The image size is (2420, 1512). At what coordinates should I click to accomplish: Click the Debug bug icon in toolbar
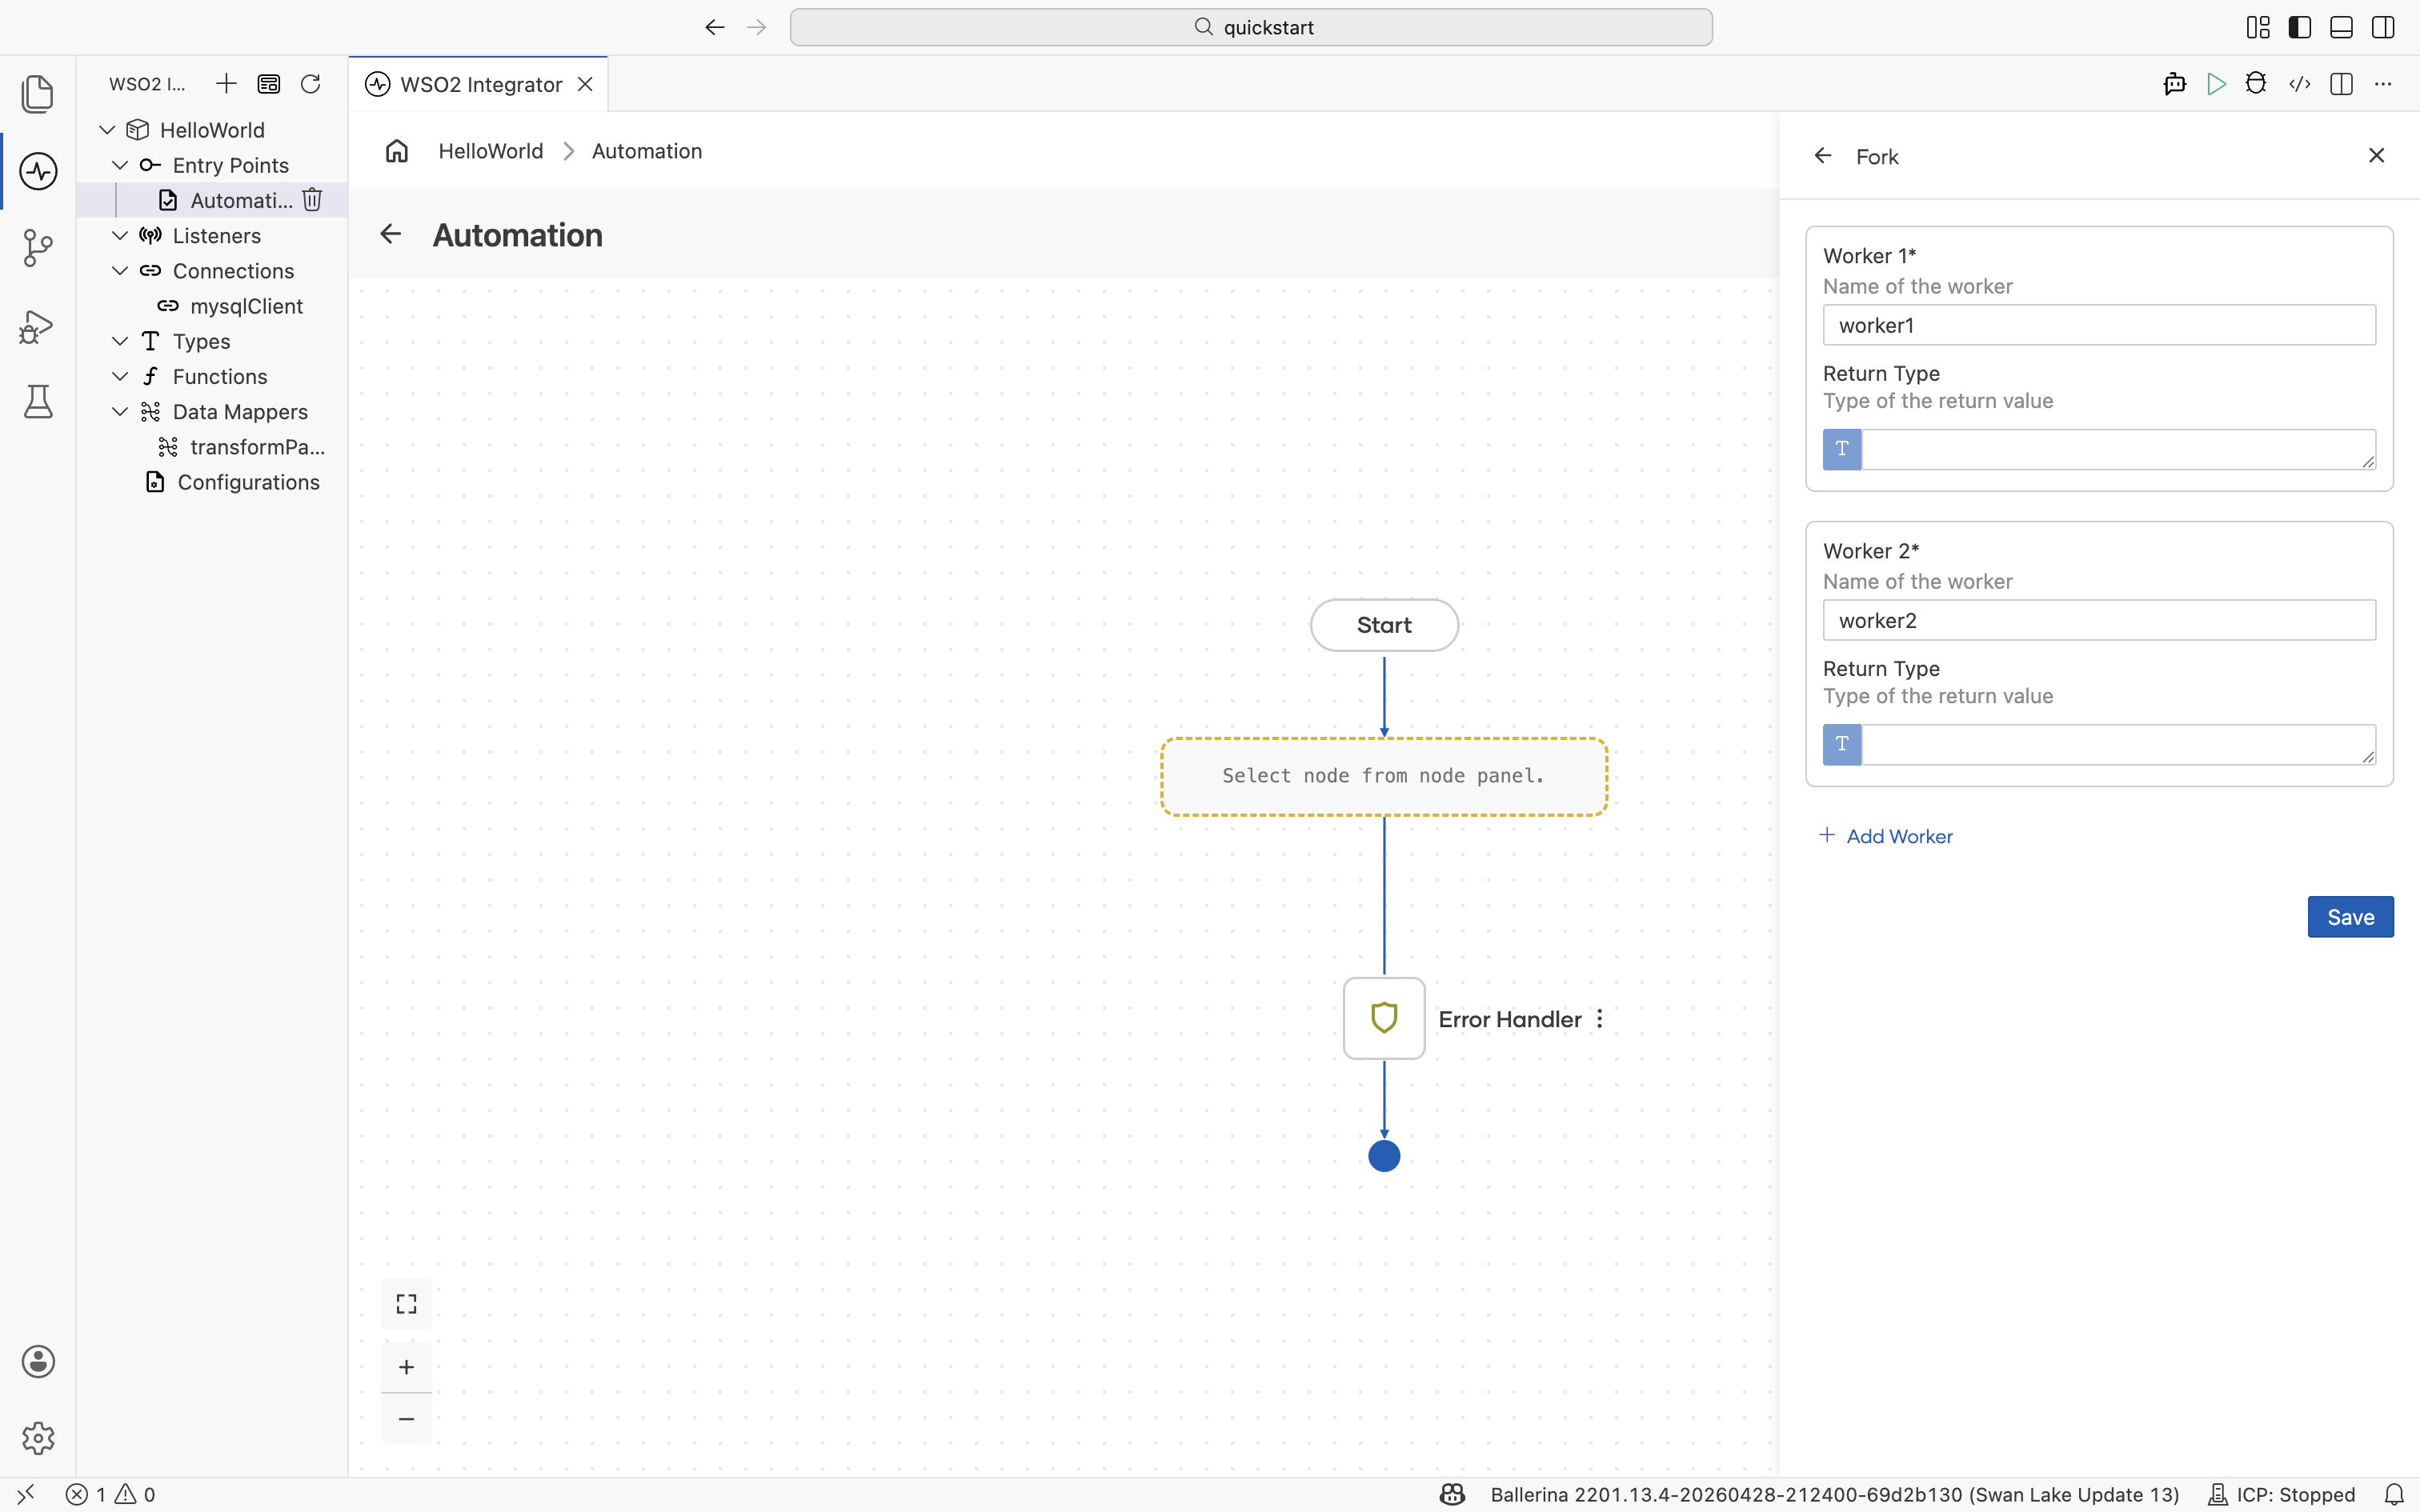2256,84
